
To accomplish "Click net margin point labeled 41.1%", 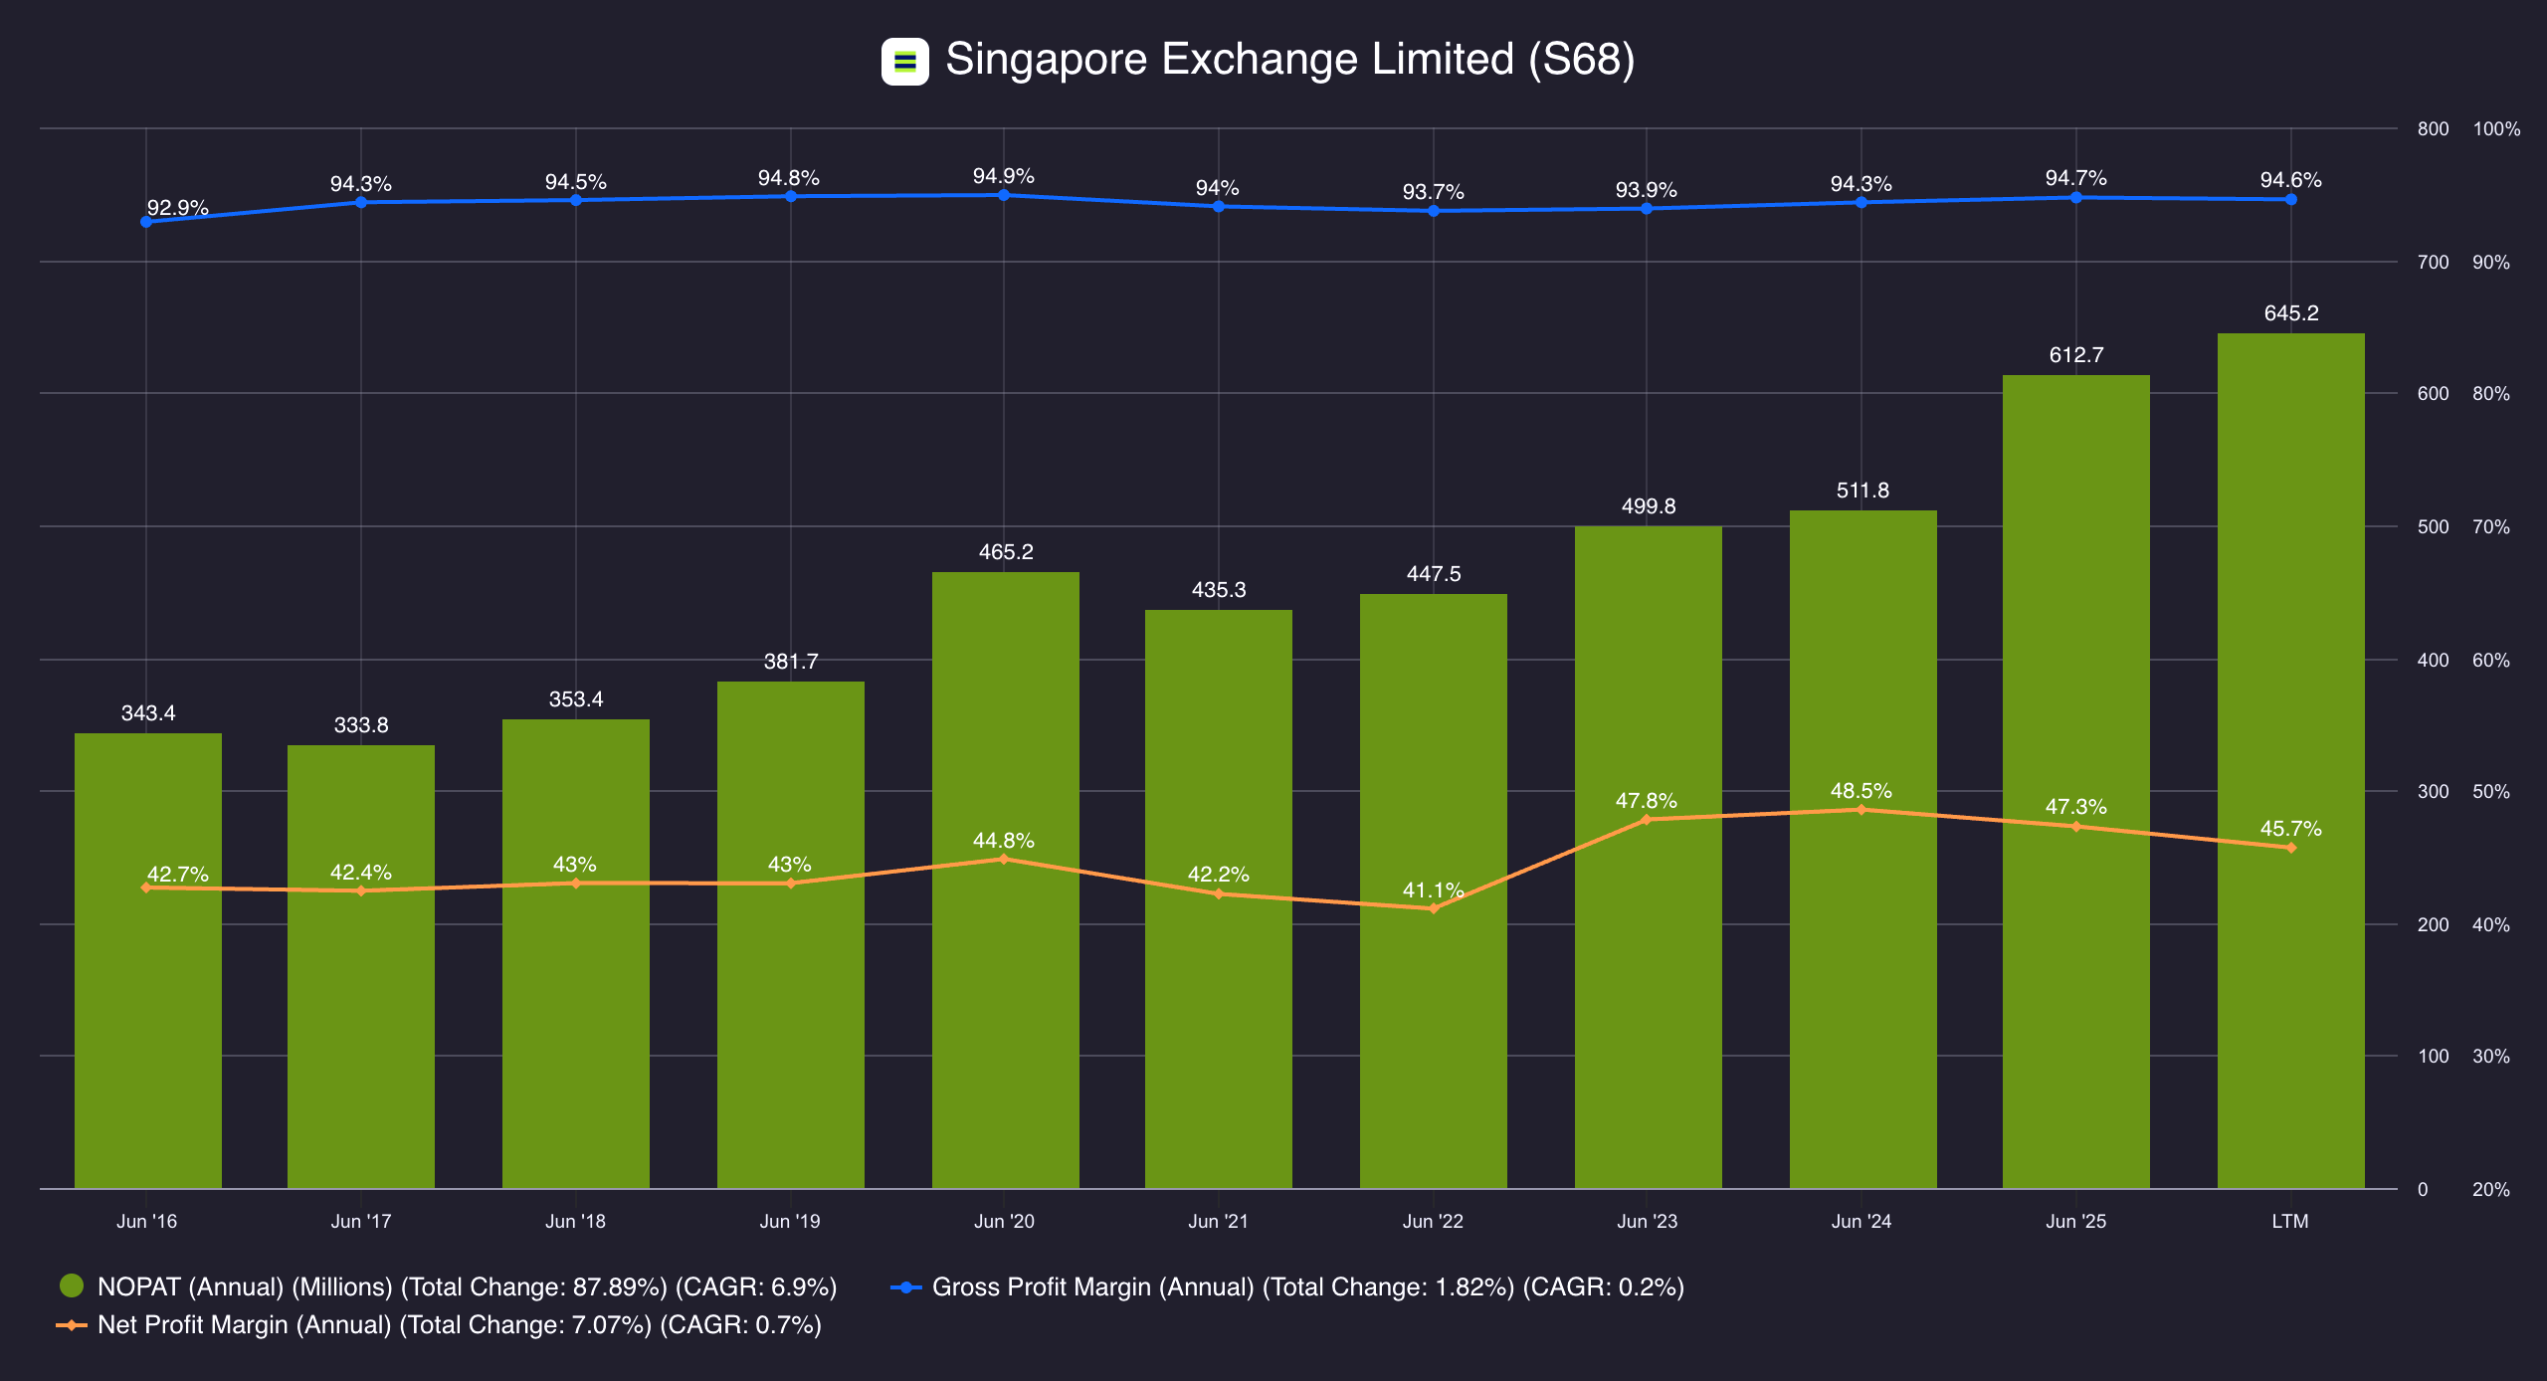I will coord(1434,908).
